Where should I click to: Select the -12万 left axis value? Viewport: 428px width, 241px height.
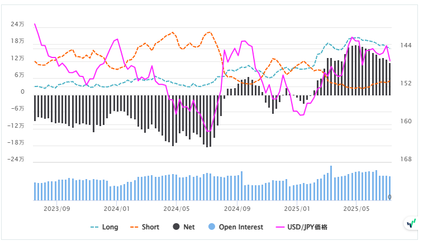click(x=16, y=126)
